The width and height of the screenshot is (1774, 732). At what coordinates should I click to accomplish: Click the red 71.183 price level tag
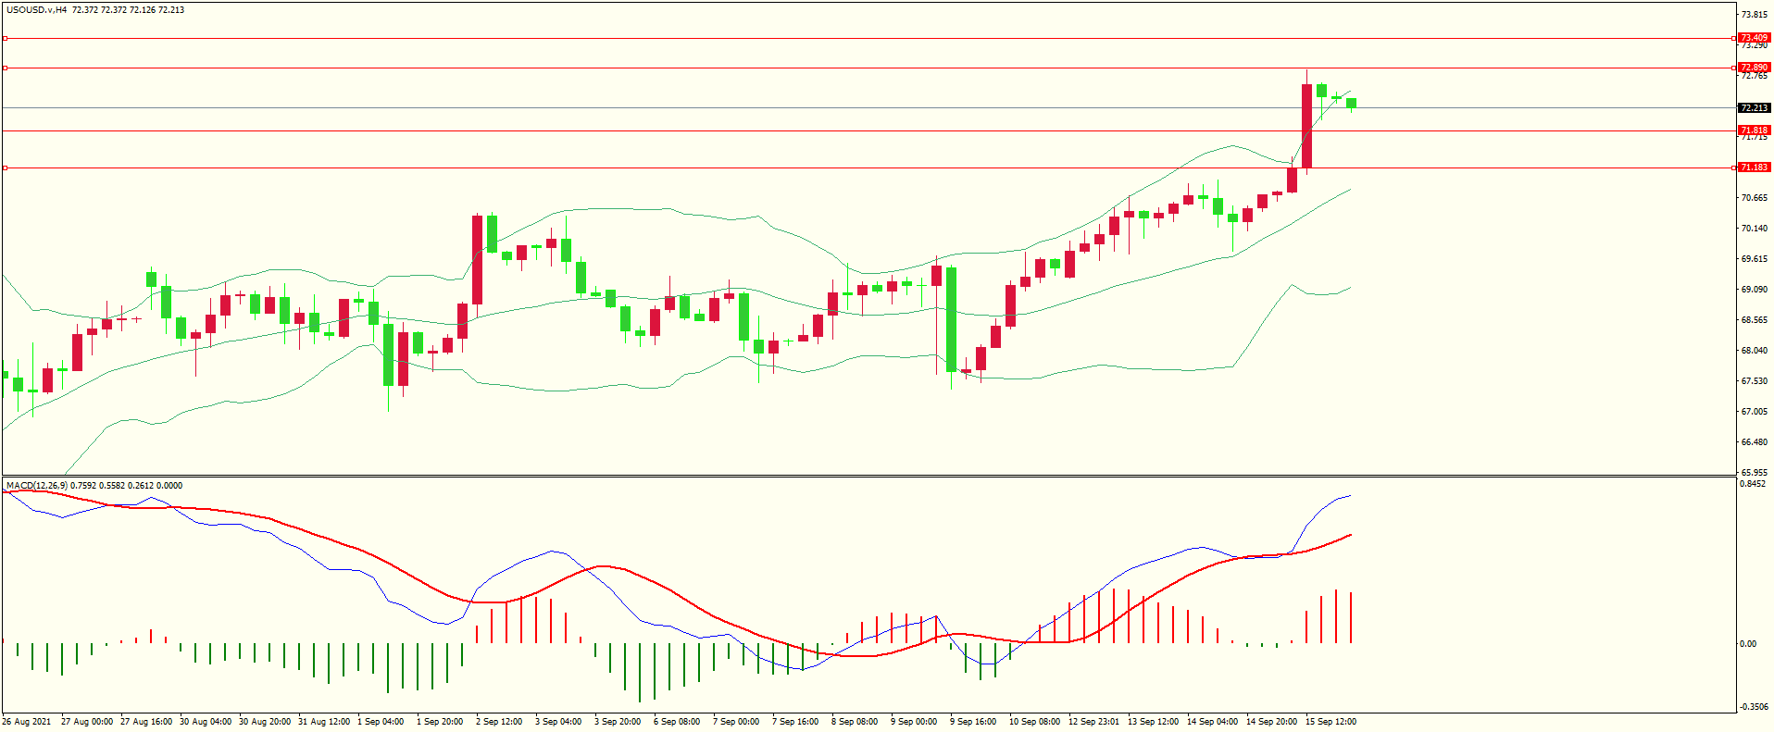click(x=1754, y=167)
